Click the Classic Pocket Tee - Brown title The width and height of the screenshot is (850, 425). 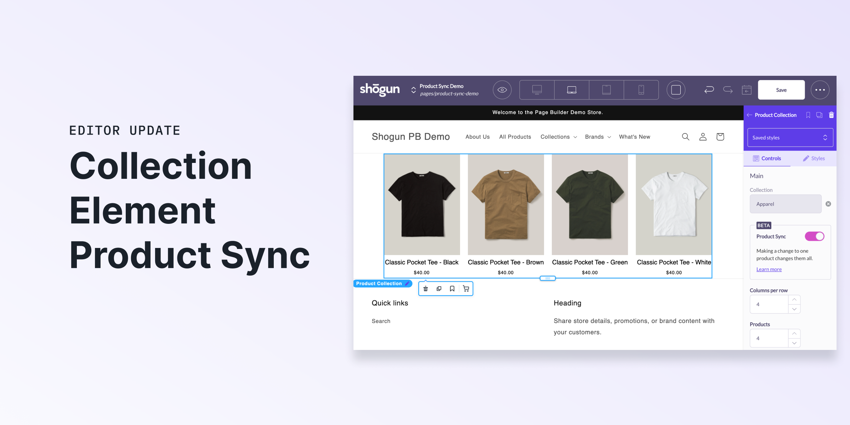506,262
